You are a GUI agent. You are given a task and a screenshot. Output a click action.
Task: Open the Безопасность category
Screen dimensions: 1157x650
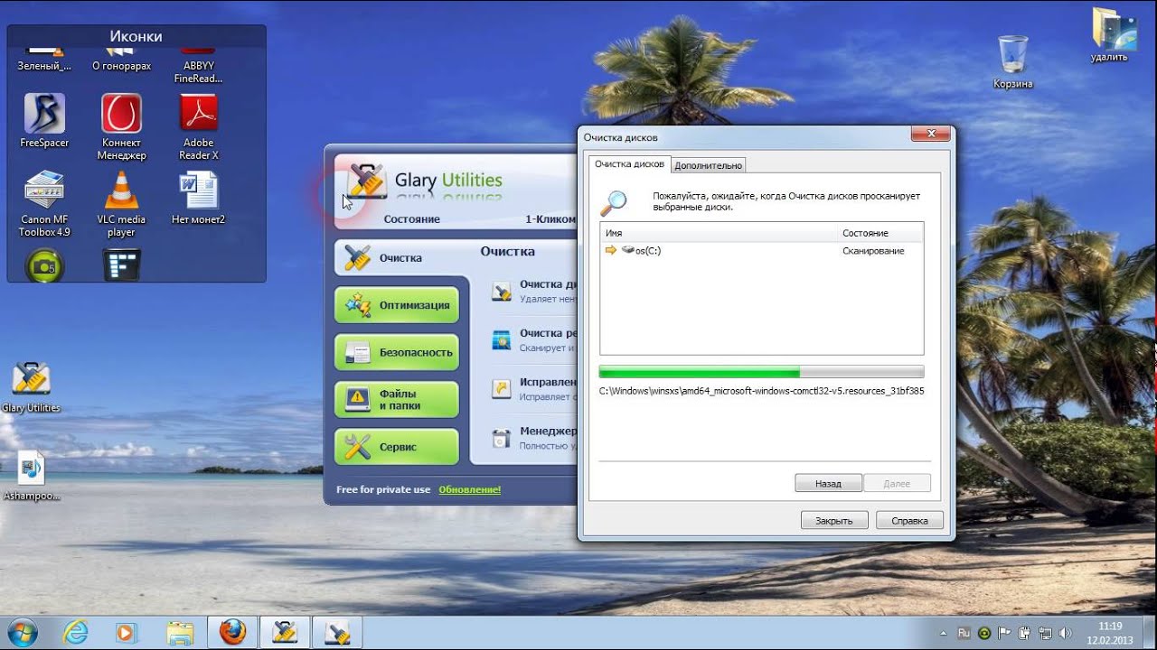pyautogui.click(x=397, y=352)
